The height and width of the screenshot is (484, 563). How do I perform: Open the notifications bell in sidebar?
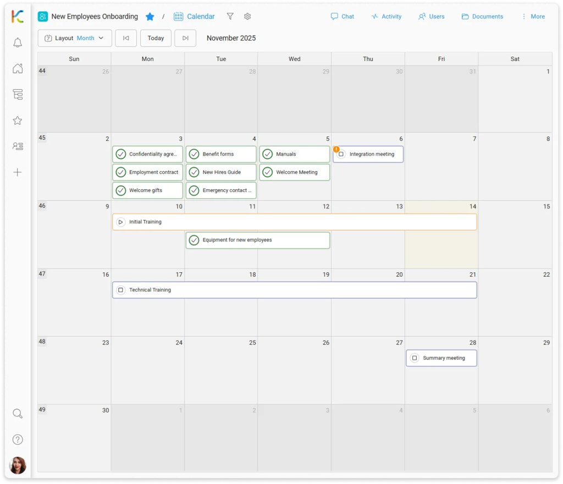coord(18,43)
